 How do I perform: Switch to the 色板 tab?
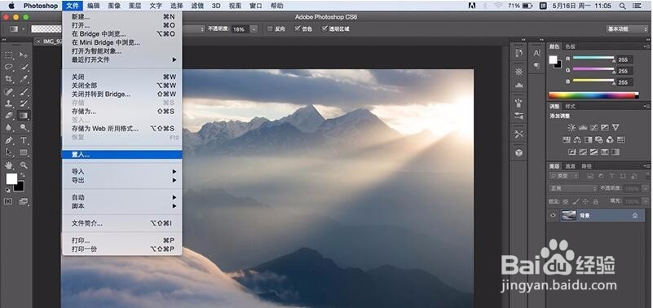pos(570,46)
